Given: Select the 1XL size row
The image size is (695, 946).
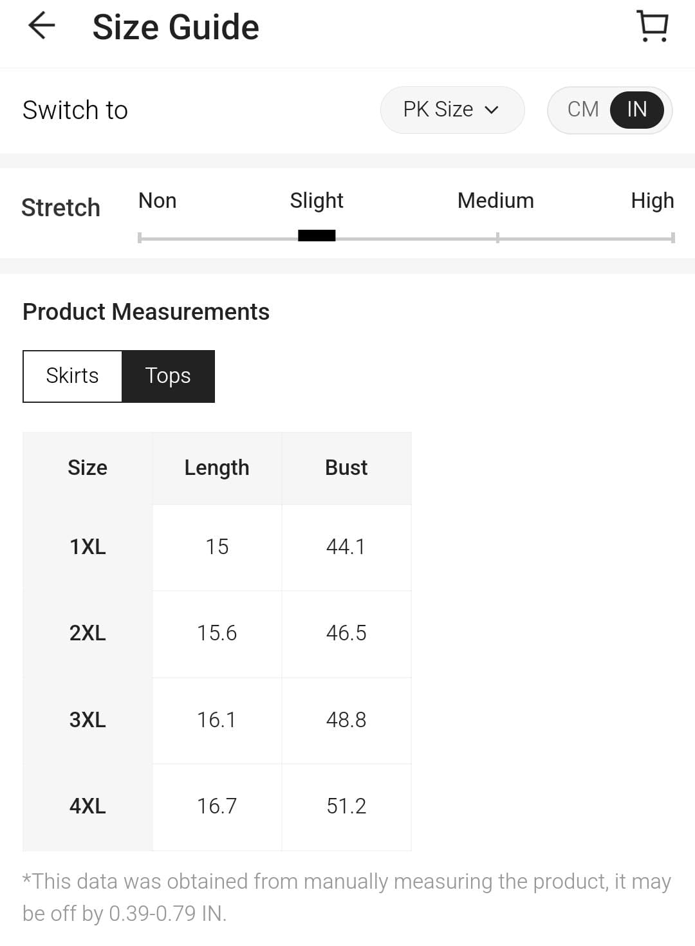Looking at the screenshot, I should coord(88,547).
